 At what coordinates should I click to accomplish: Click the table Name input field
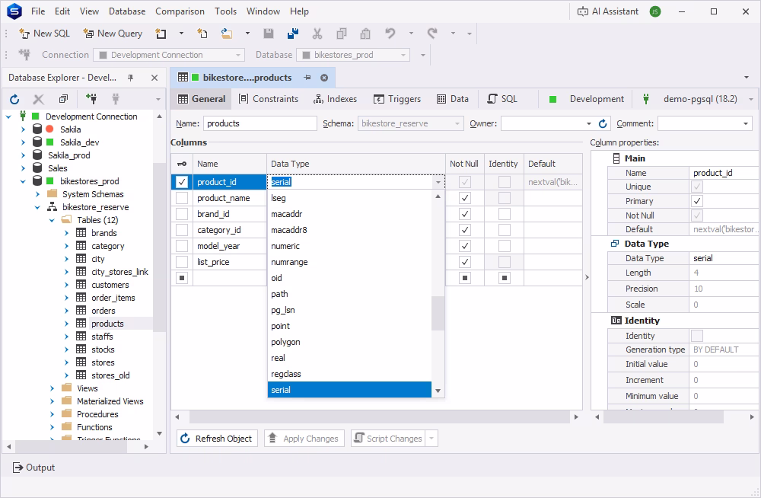(260, 123)
